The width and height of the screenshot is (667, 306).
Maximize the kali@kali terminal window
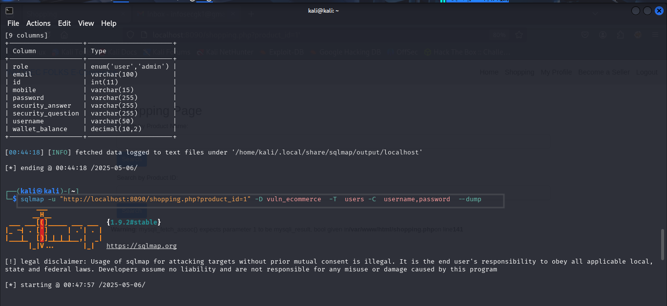647,11
